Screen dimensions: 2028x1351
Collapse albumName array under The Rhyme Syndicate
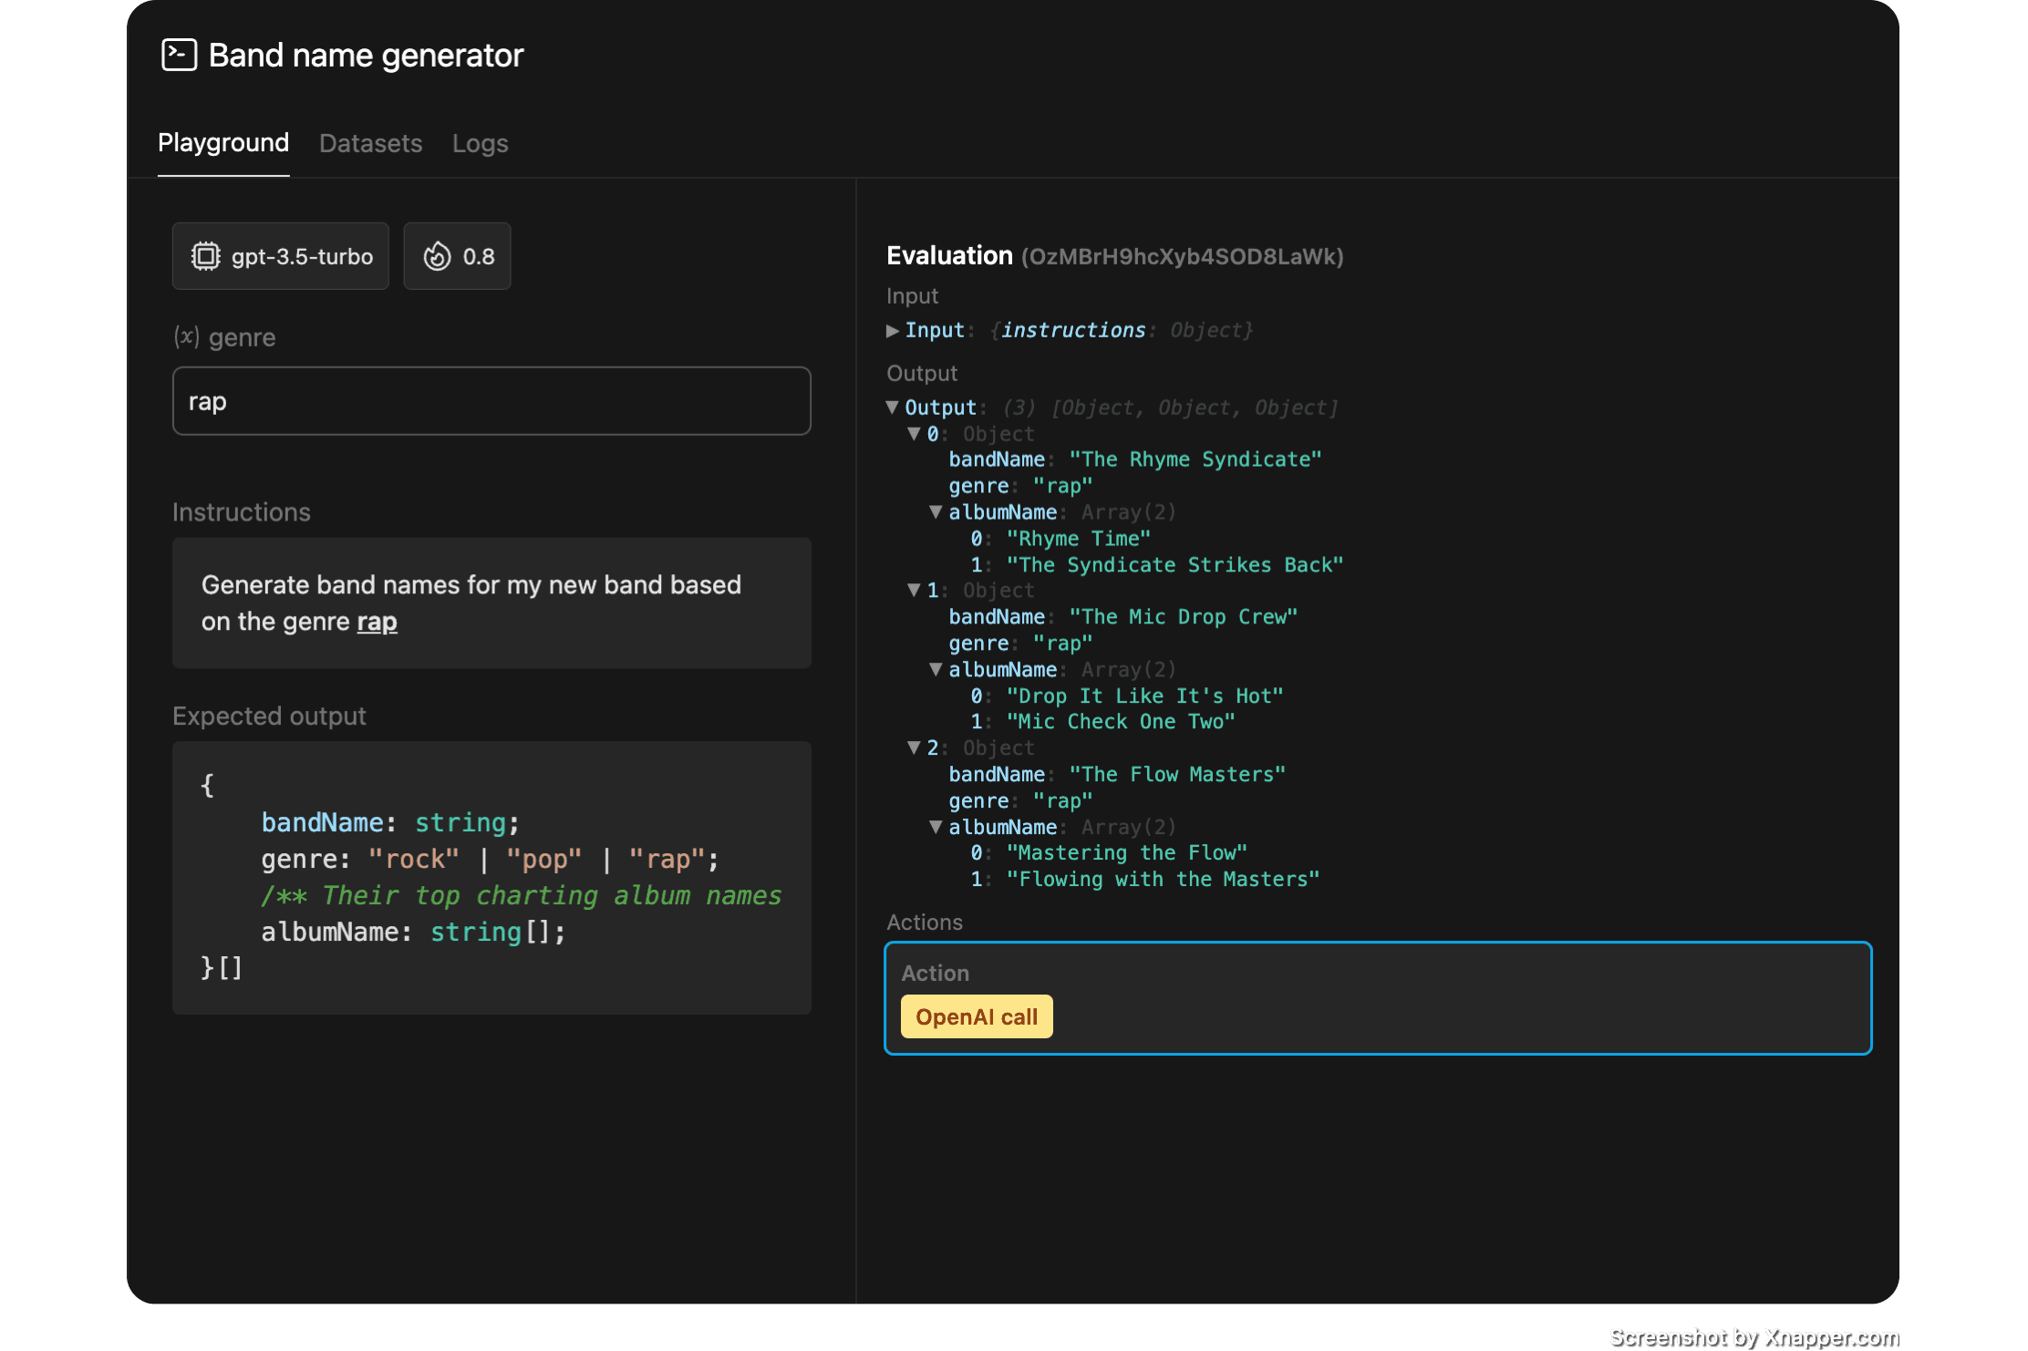[x=936, y=512]
